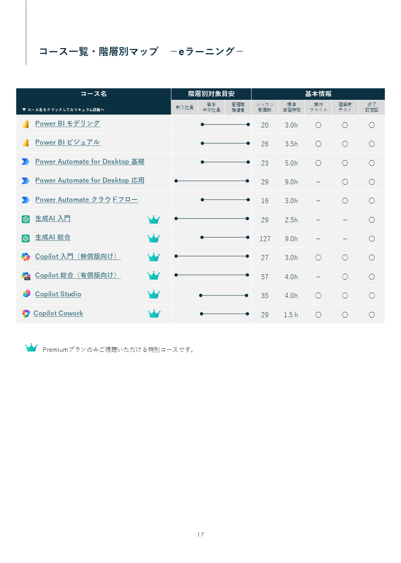Click the 基本情報 header
The width and height of the screenshot is (401, 563).
click(x=318, y=94)
